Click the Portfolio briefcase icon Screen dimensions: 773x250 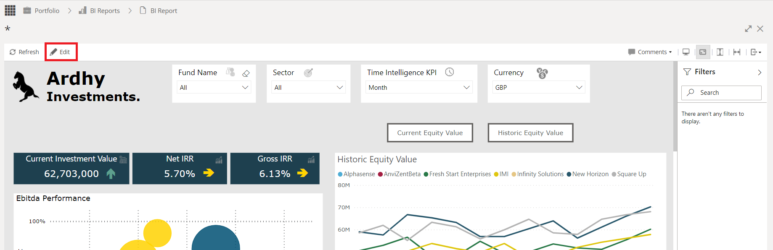(x=27, y=10)
